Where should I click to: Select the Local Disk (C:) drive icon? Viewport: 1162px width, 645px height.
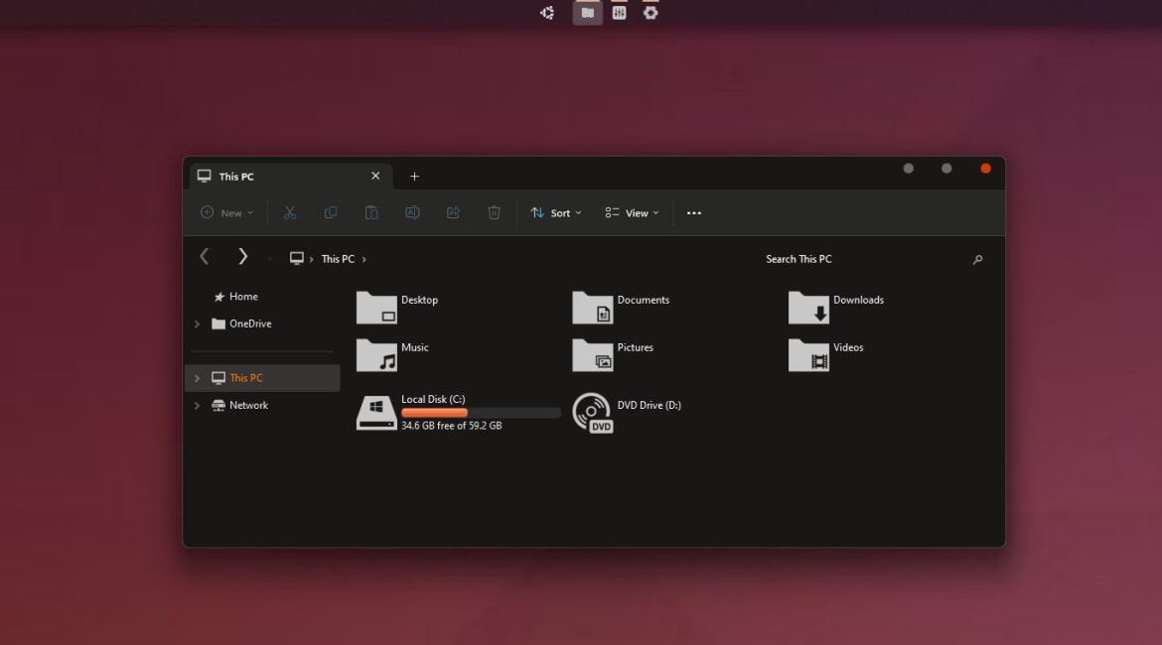click(x=376, y=413)
